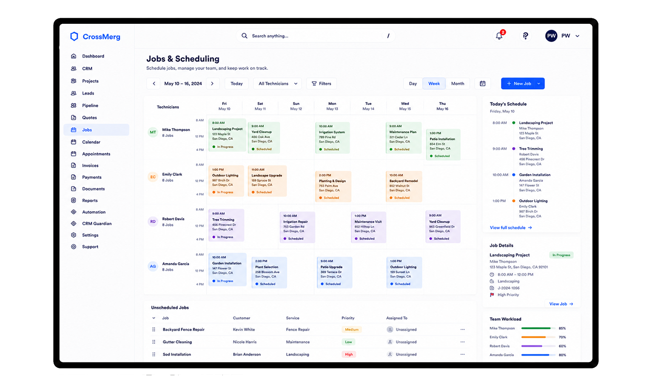The height and width of the screenshot is (388, 652).
Task: Click Mike Thompson workload progress bar
Action: tap(538, 329)
